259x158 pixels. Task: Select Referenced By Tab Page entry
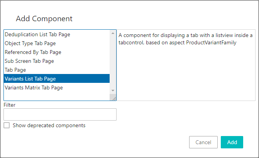(33, 52)
